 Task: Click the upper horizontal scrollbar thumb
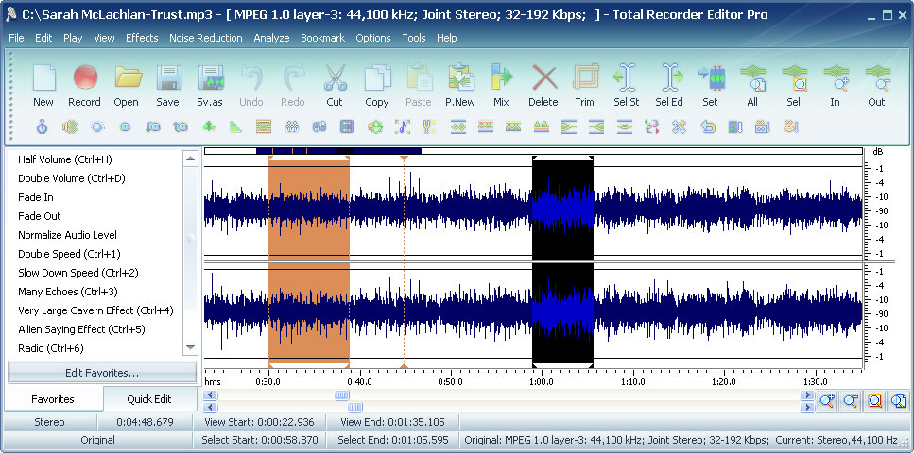tap(341, 395)
